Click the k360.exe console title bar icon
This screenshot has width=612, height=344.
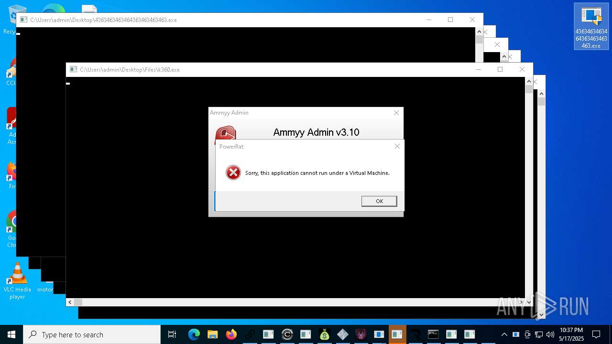pyautogui.click(x=73, y=70)
